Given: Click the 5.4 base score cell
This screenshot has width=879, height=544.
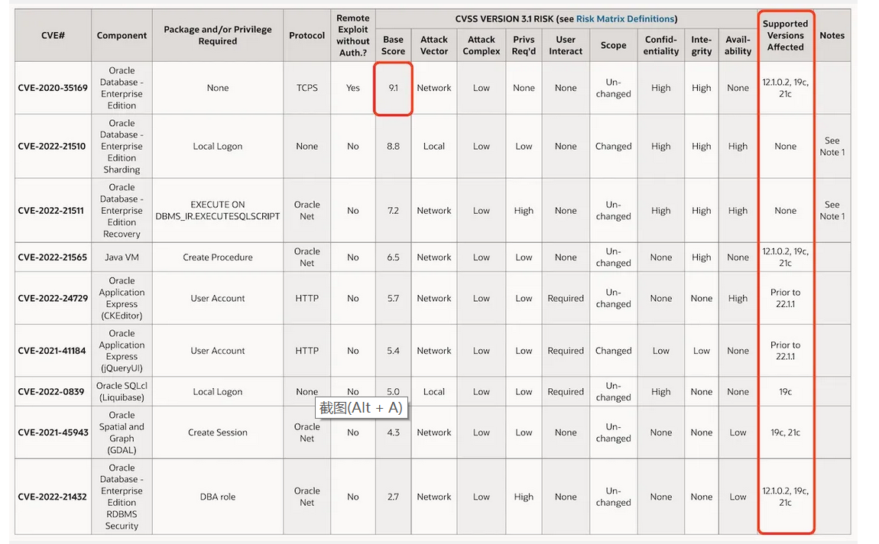Looking at the screenshot, I should click(x=393, y=351).
